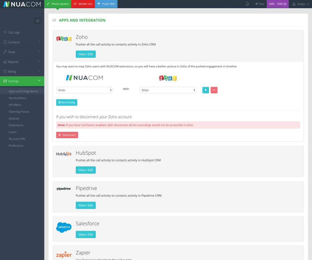Click the blue plus mapping button
The image size is (312, 260).
pyautogui.click(x=206, y=90)
